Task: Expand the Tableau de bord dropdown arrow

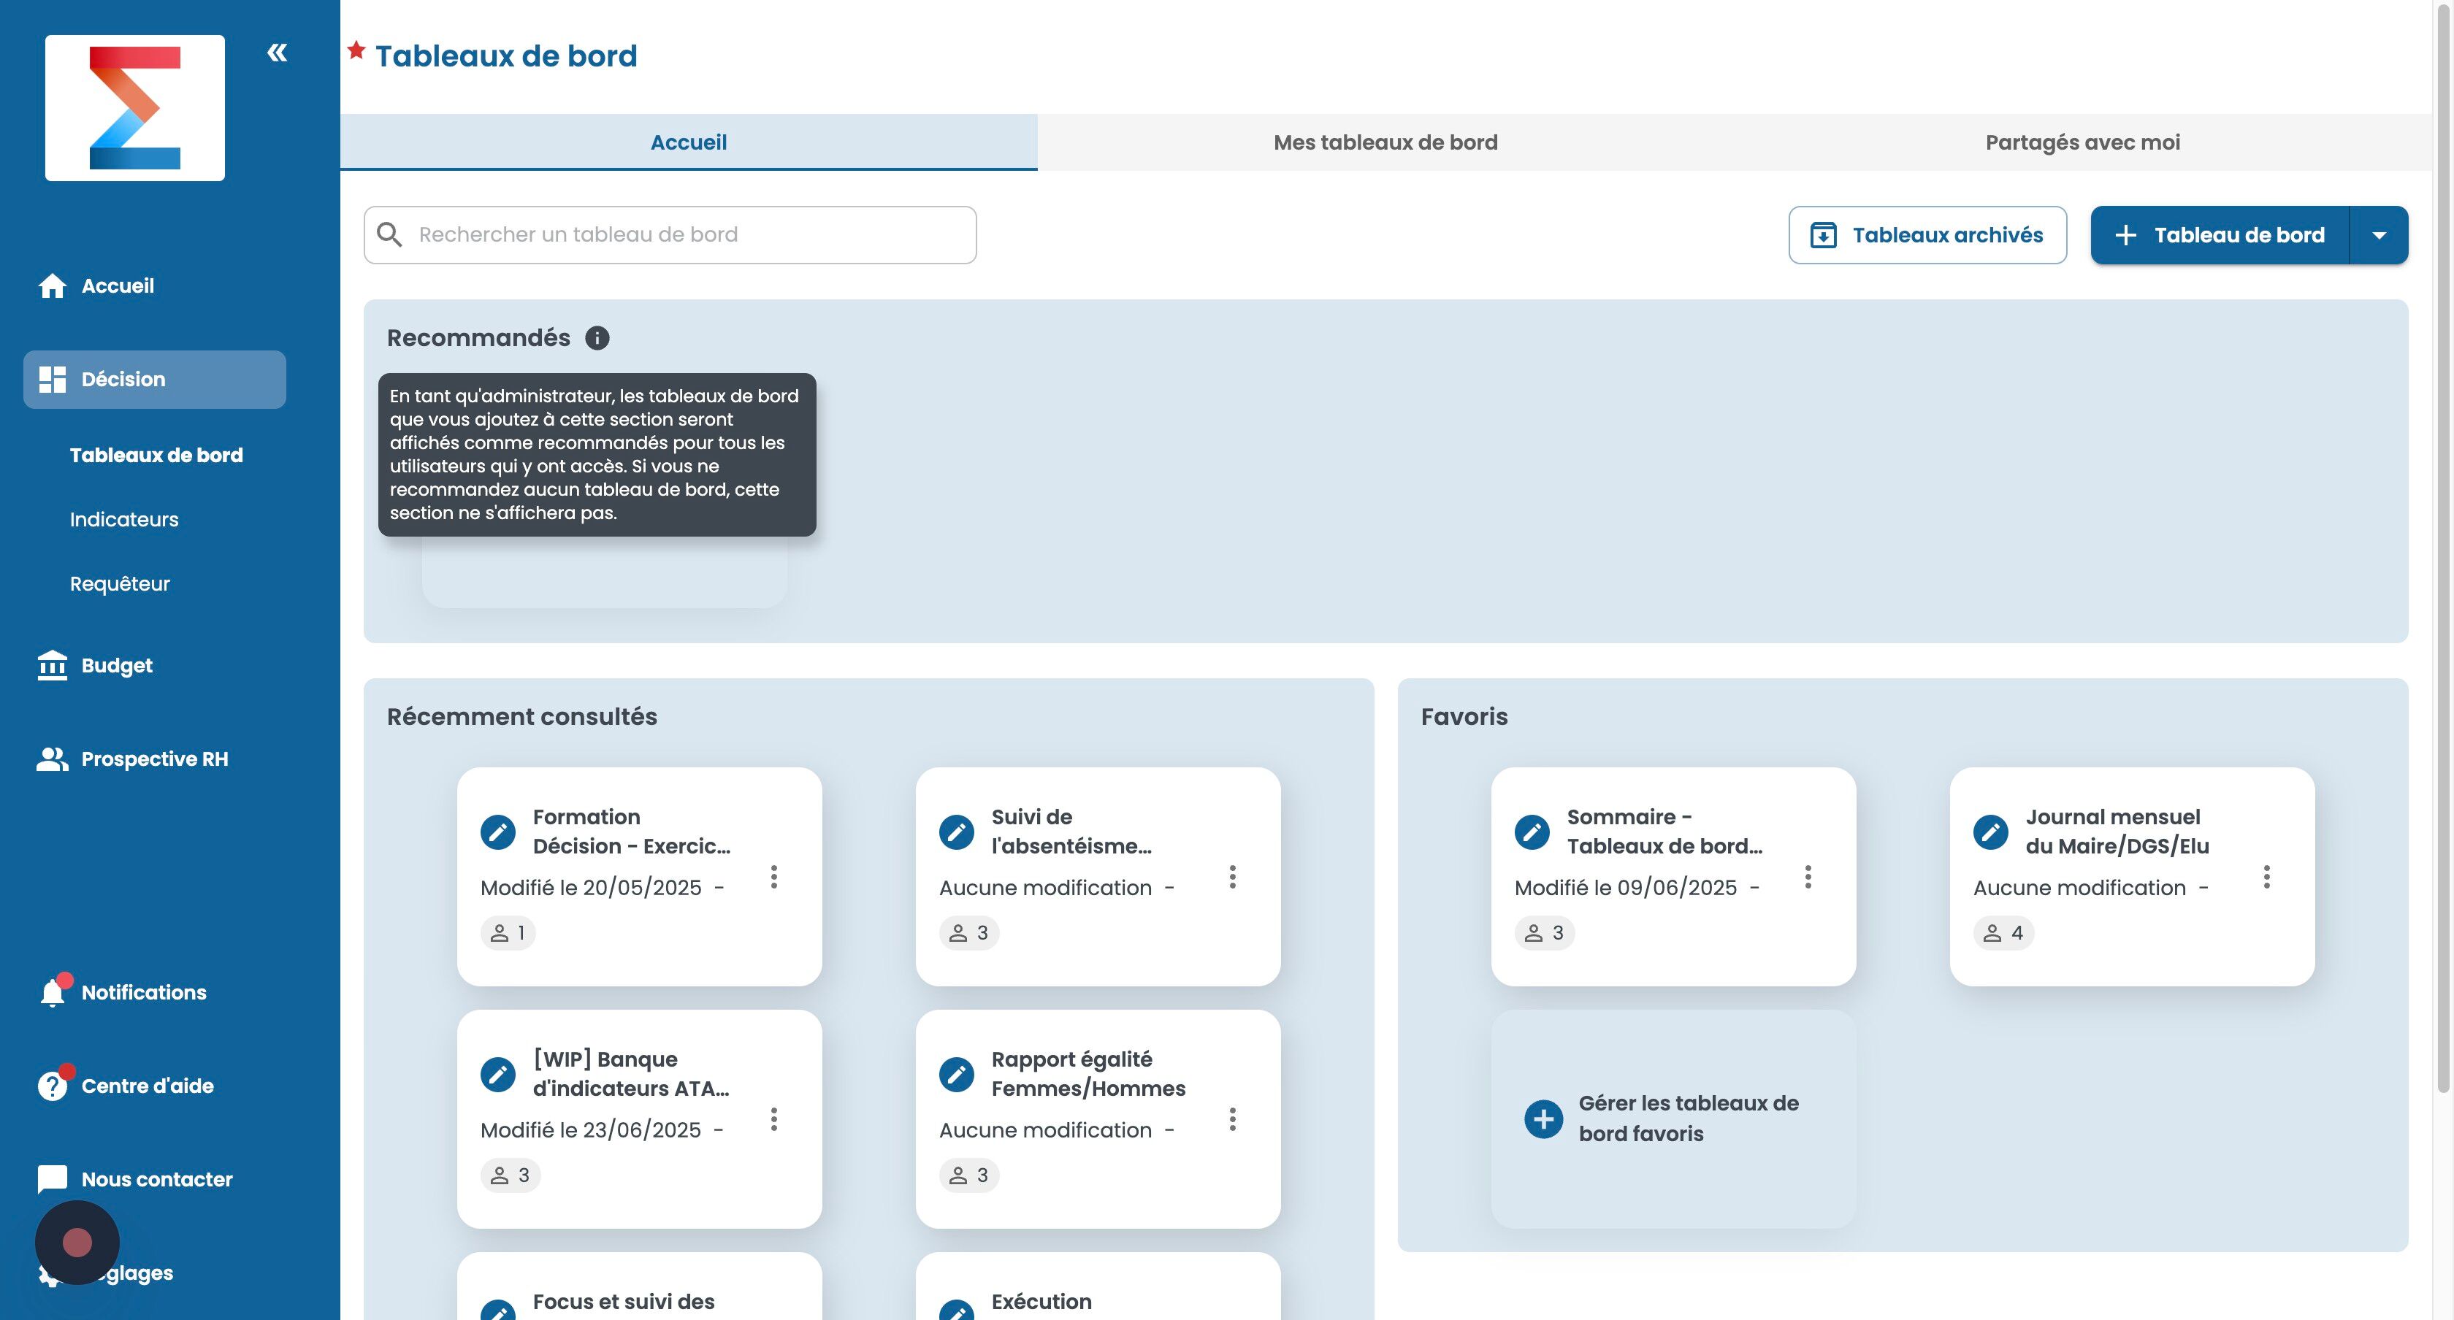Action: [x=2379, y=235]
